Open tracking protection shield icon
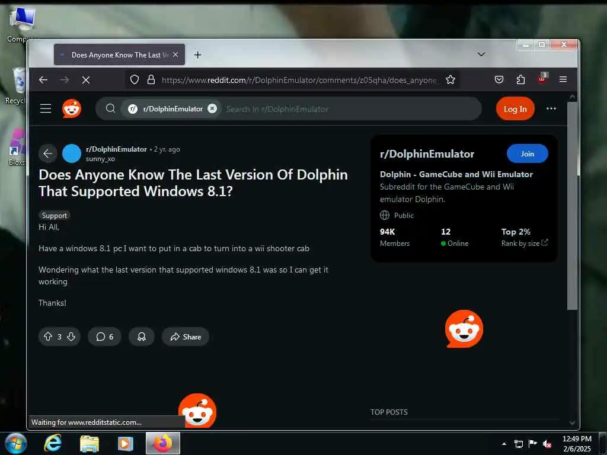Screen dimensions: 607x455 135,80
